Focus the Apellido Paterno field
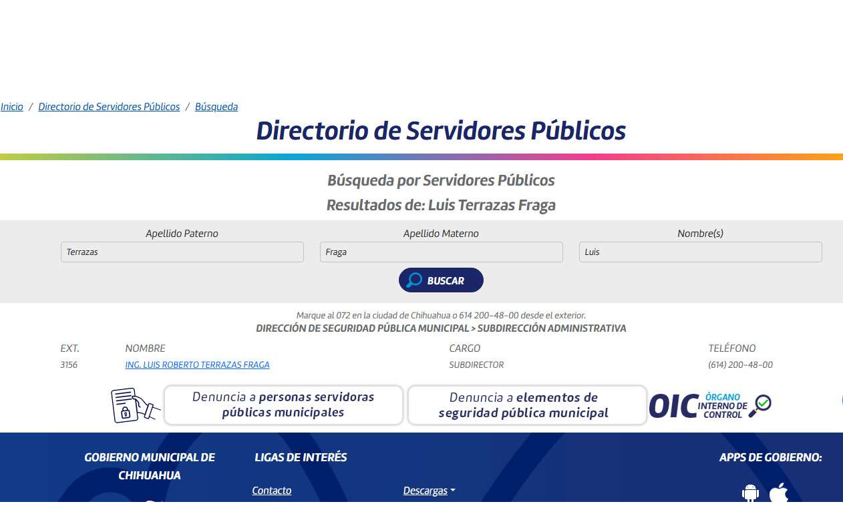This screenshot has height=530, width=843. pos(182,252)
